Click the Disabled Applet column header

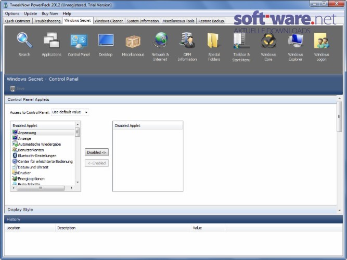point(148,125)
